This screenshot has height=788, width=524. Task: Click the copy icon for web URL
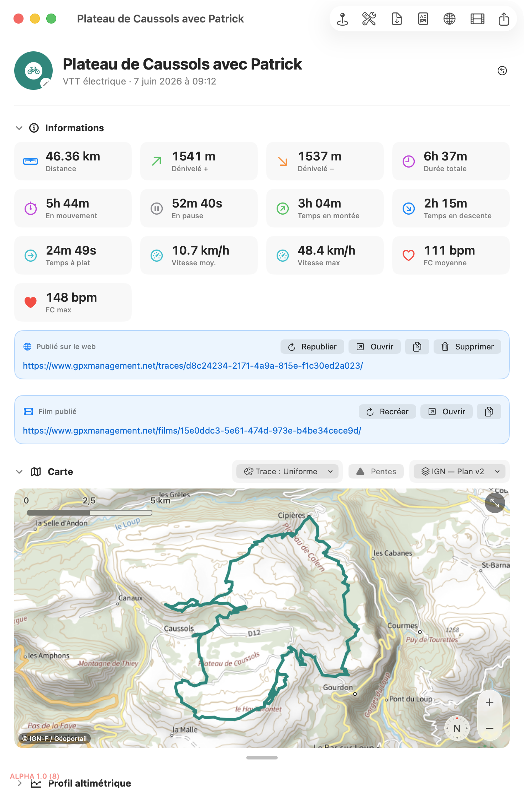[x=417, y=347]
